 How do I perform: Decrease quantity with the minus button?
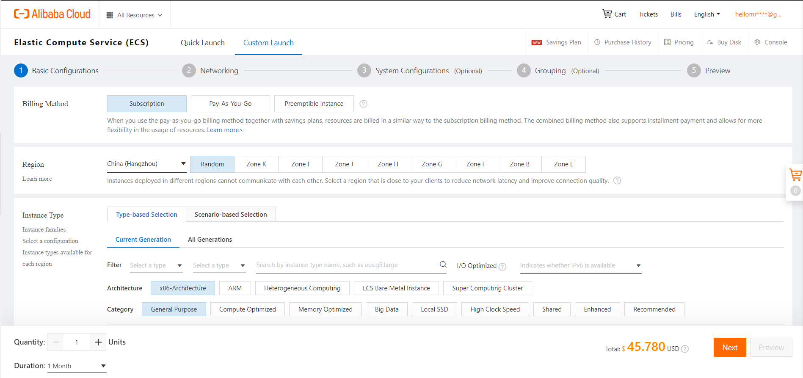tap(55, 342)
